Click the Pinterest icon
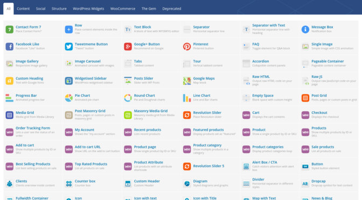 click(x=187, y=47)
